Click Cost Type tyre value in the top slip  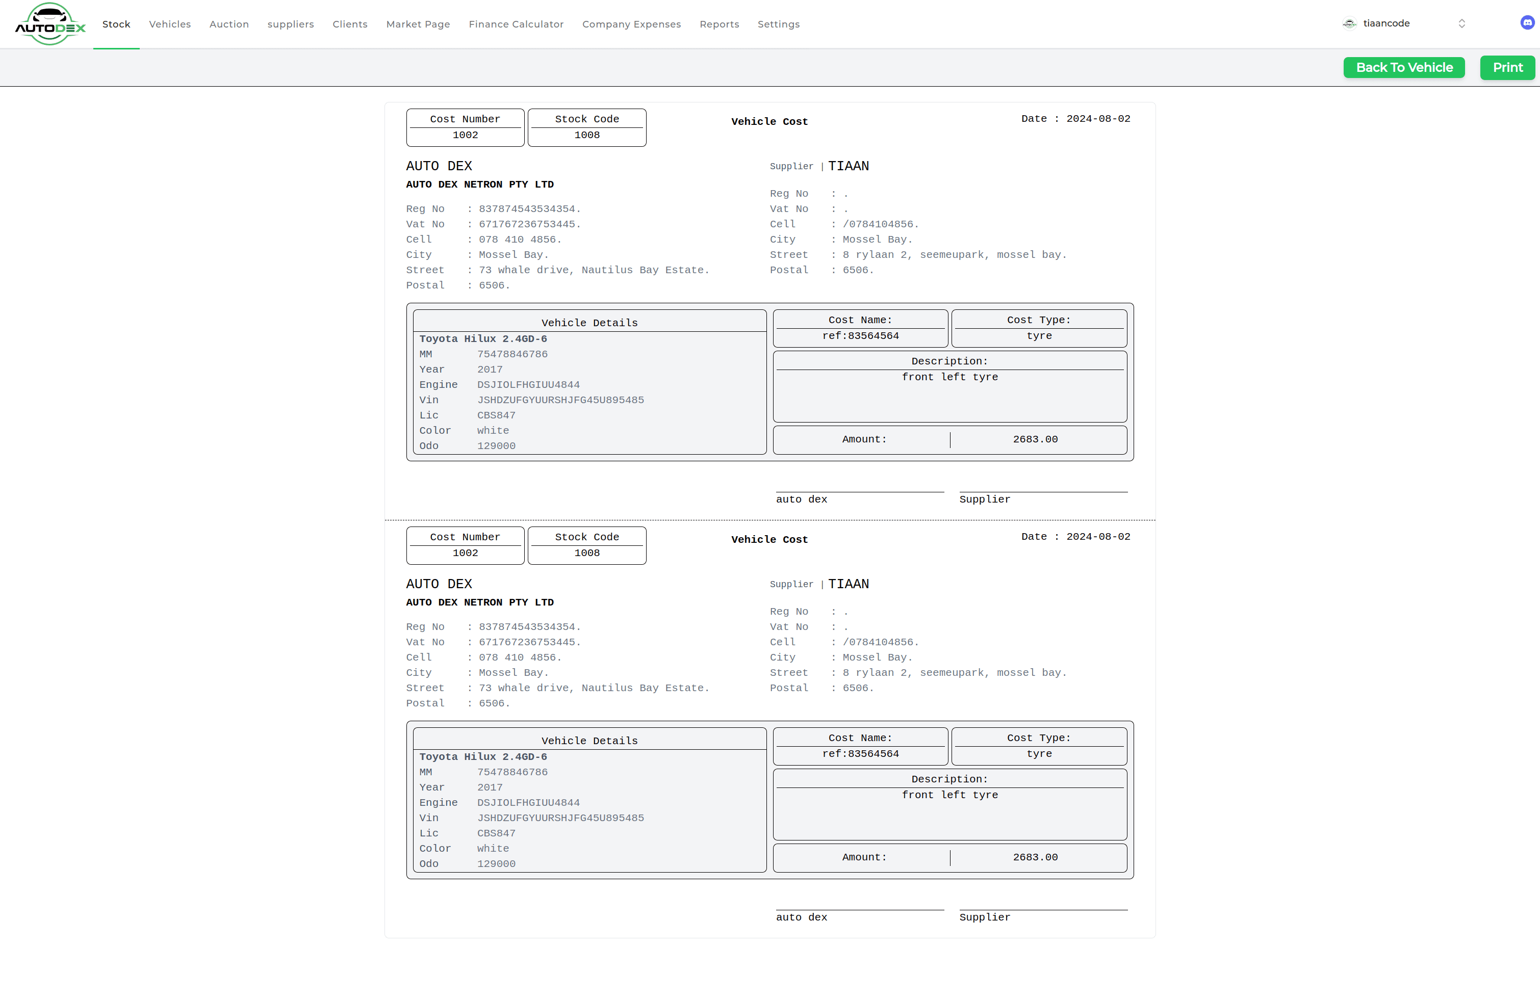click(1039, 335)
